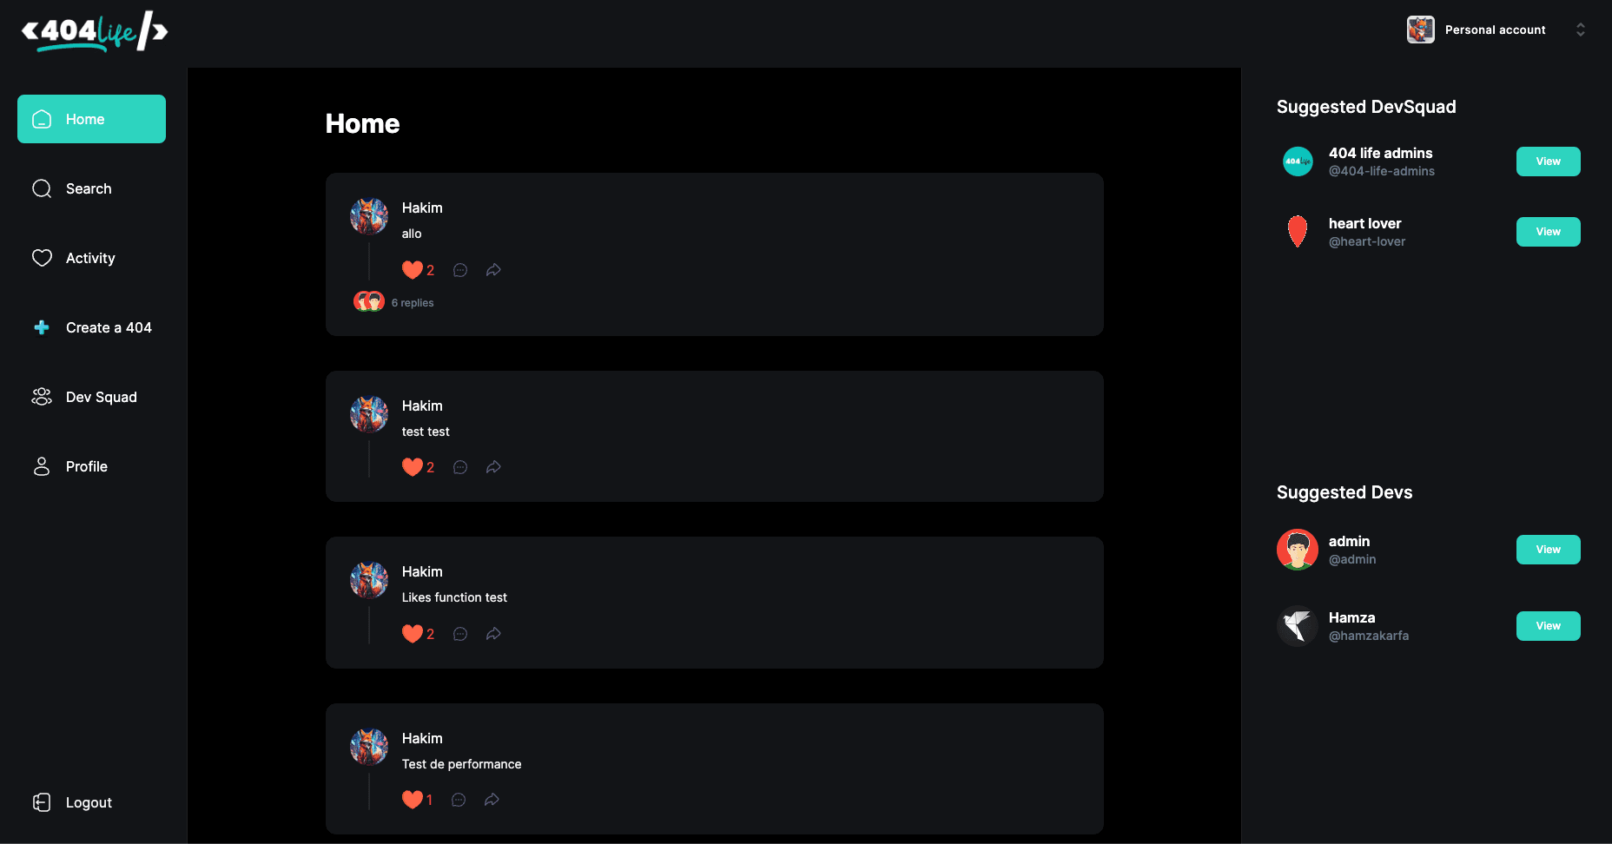Viewport: 1612px width, 844px height.
Task: Share the "allo" post via arrow icon
Action: click(493, 270)
